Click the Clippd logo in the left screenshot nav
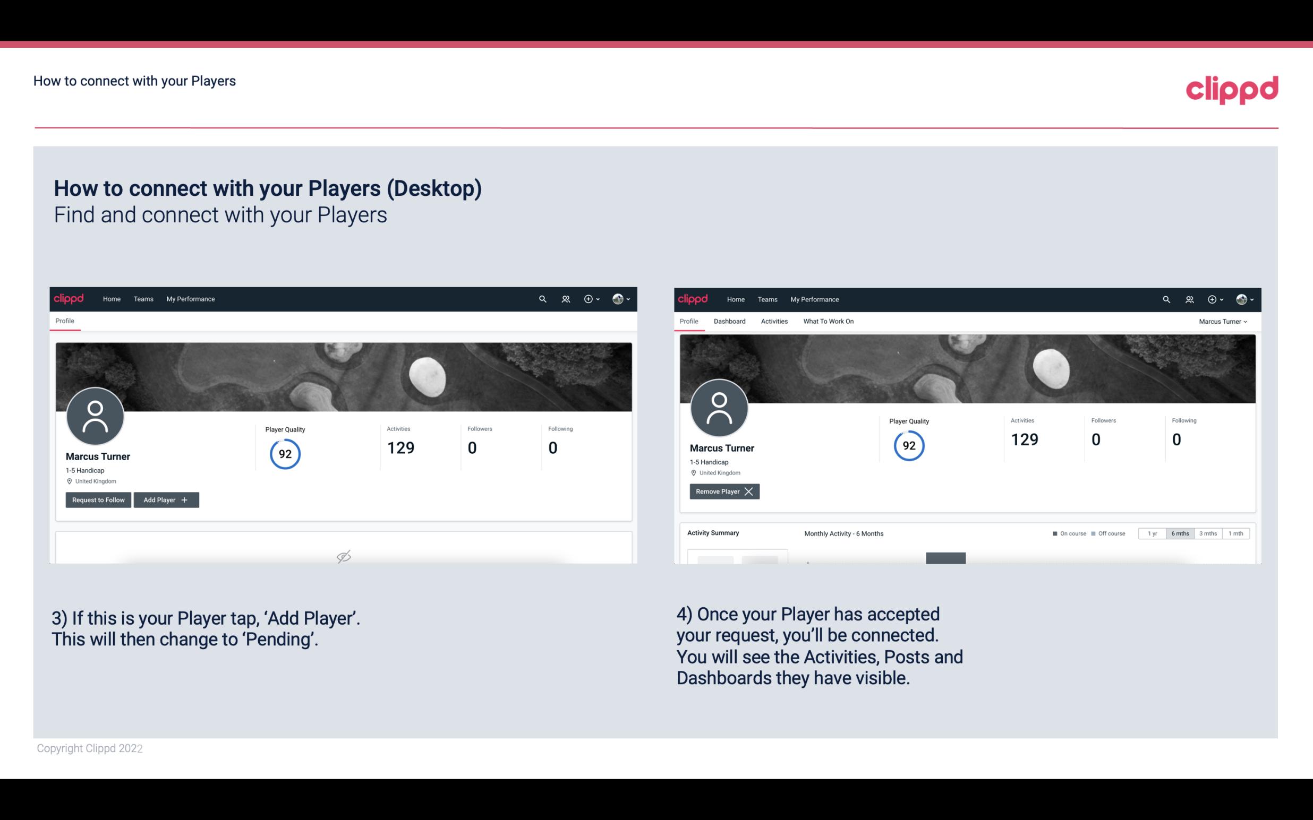 (68, 298)
